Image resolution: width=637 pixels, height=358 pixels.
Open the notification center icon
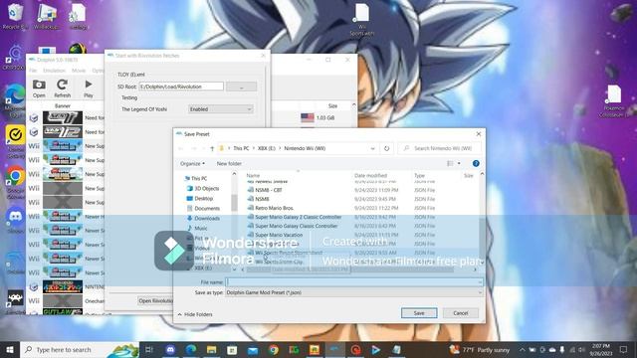pyautogui.click(x=623, y=349)
